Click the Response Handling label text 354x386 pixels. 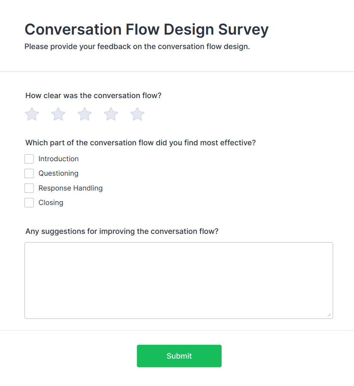click(70, 188)
